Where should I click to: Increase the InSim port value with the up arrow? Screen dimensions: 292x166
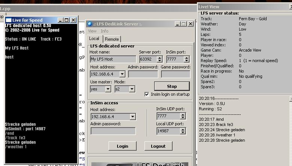click(186, 58)
